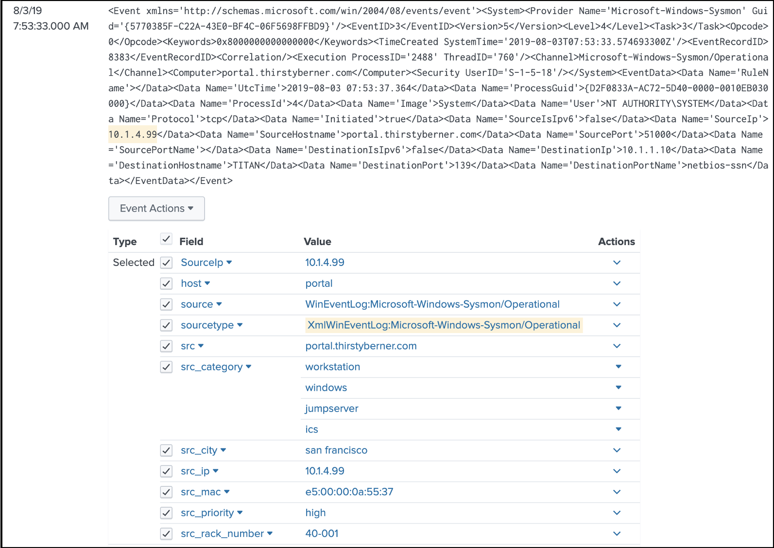Uncheck the src_city field checkbox

(166, 450)
